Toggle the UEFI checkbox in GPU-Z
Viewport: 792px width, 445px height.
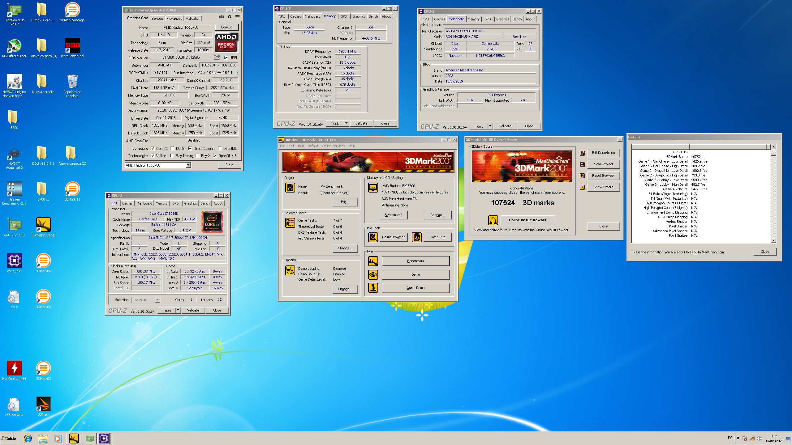[226, 57]
